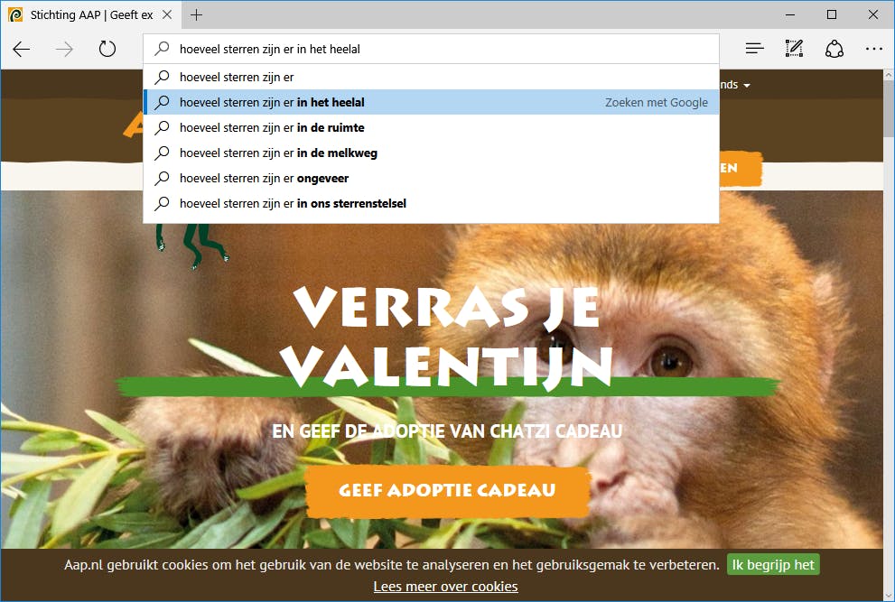Accept cookies with 'Ik begrijp het'
This screenshot has height=602, width=895.
(x=773, y=565)
